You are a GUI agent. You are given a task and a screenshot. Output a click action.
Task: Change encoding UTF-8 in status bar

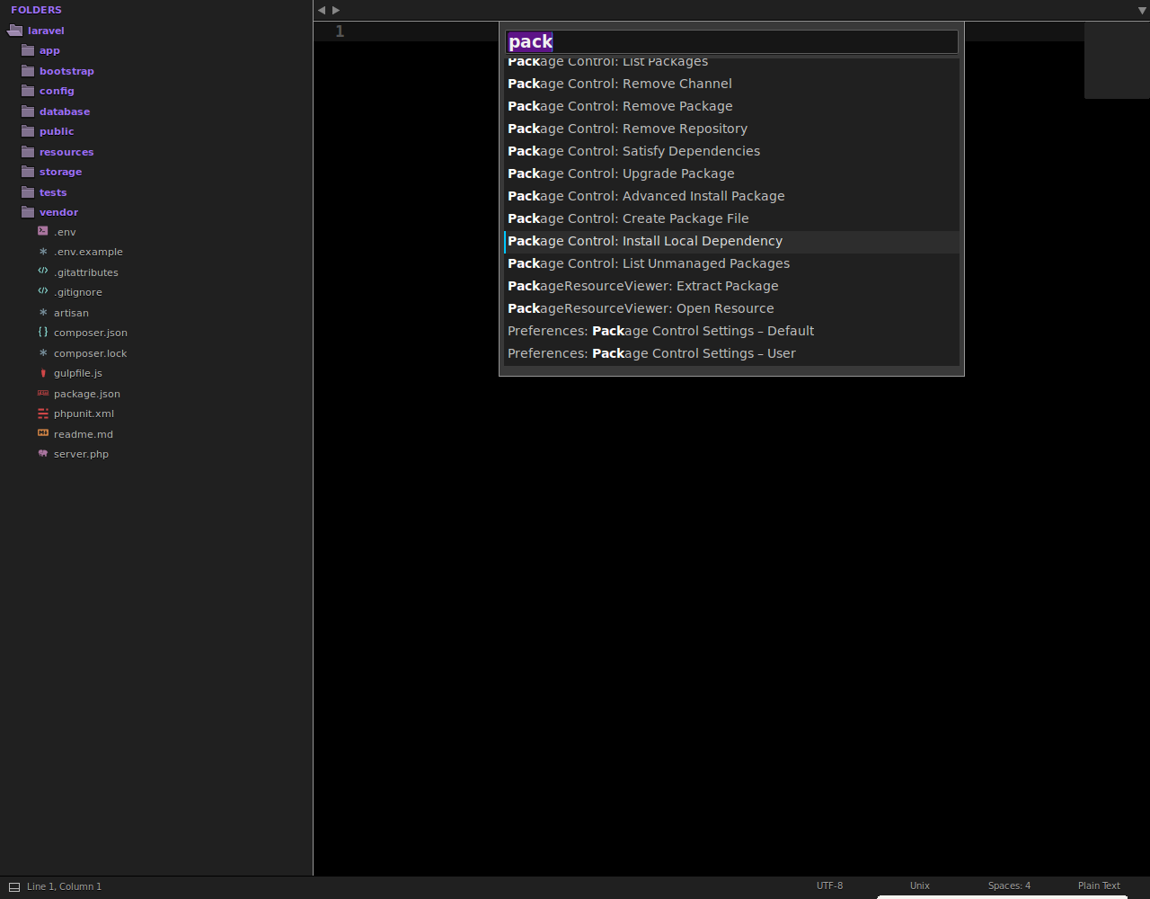(x=829, y=886)
